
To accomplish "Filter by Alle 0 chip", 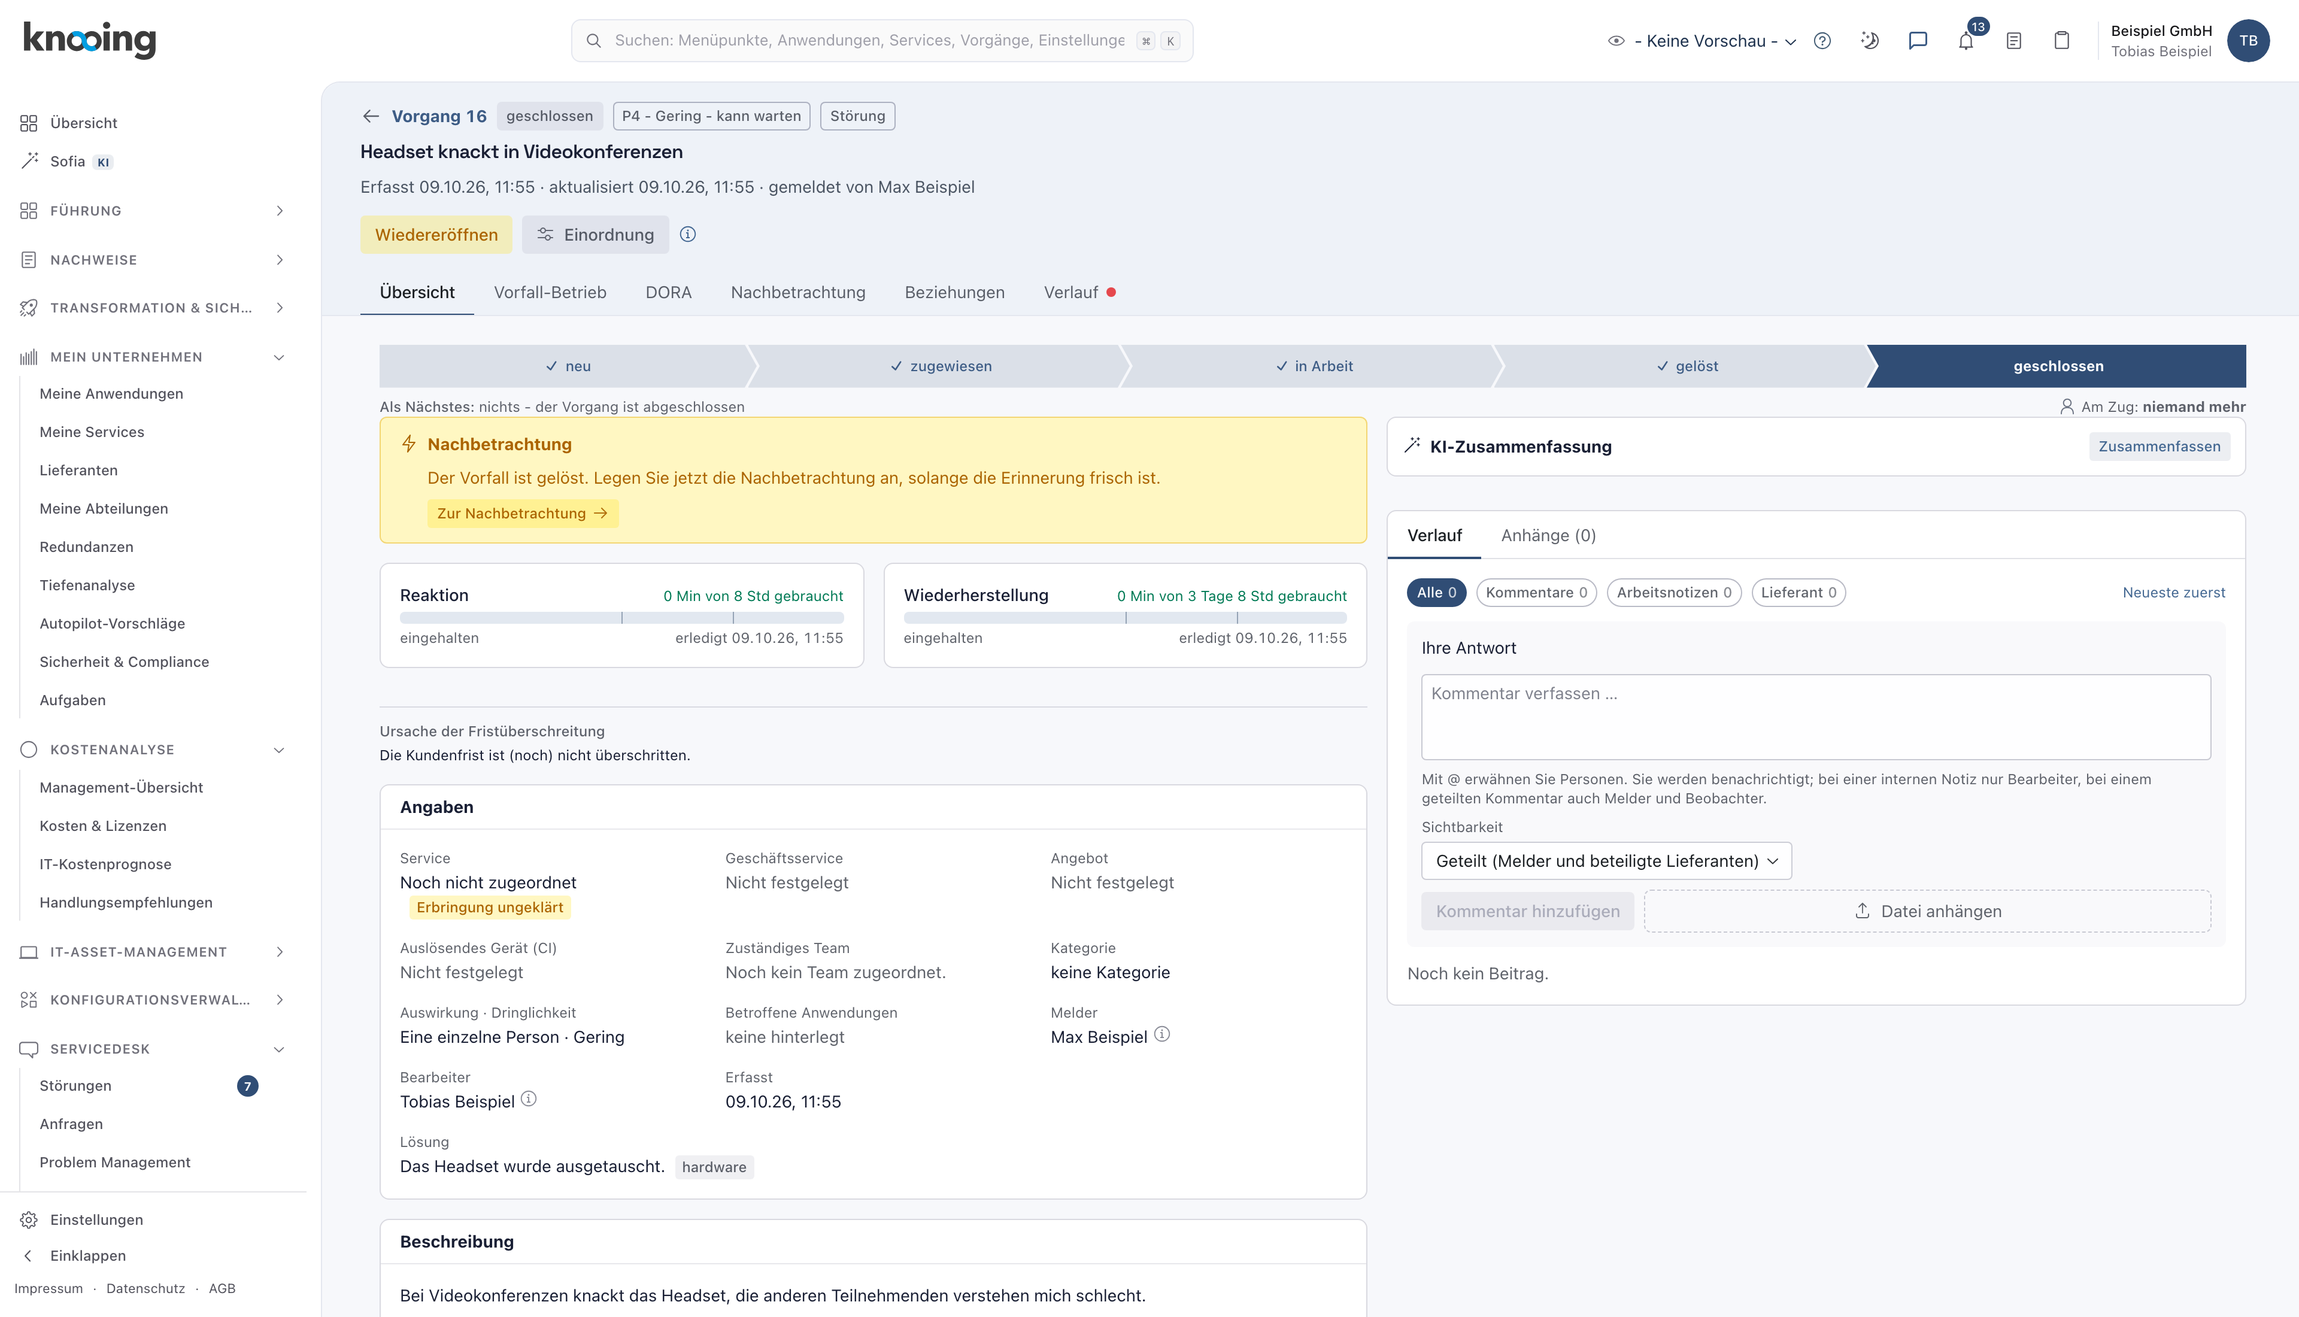I will point(1436,593).
